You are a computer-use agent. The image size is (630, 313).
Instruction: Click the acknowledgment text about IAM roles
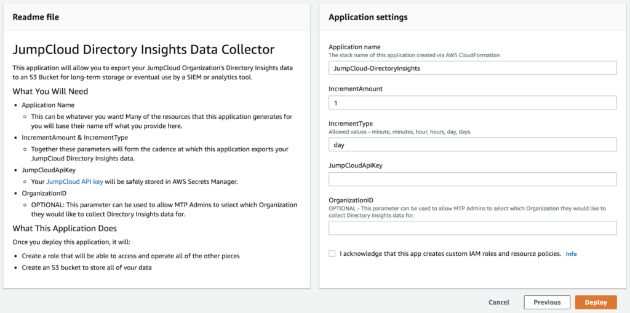450,253
